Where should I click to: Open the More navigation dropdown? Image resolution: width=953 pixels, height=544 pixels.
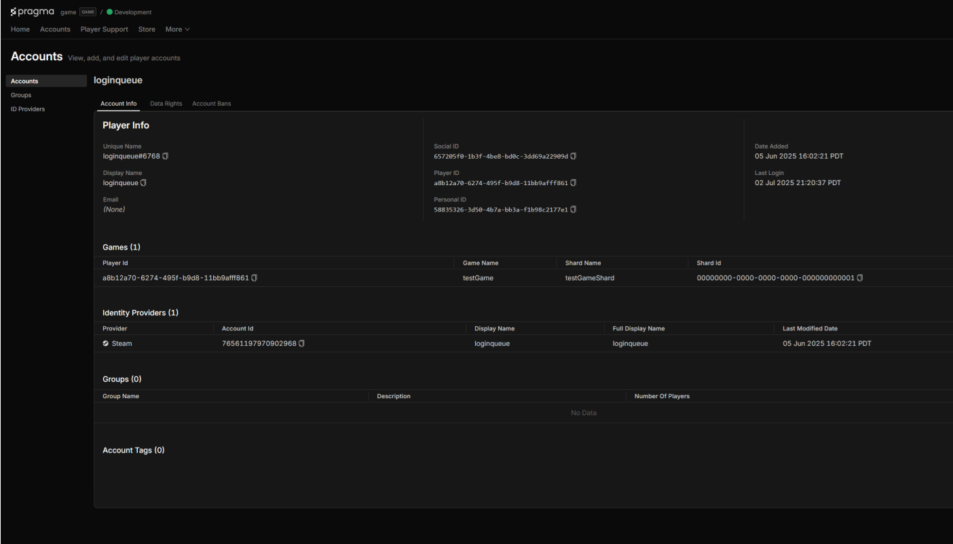pyautogui.click(x=176, y=29)
